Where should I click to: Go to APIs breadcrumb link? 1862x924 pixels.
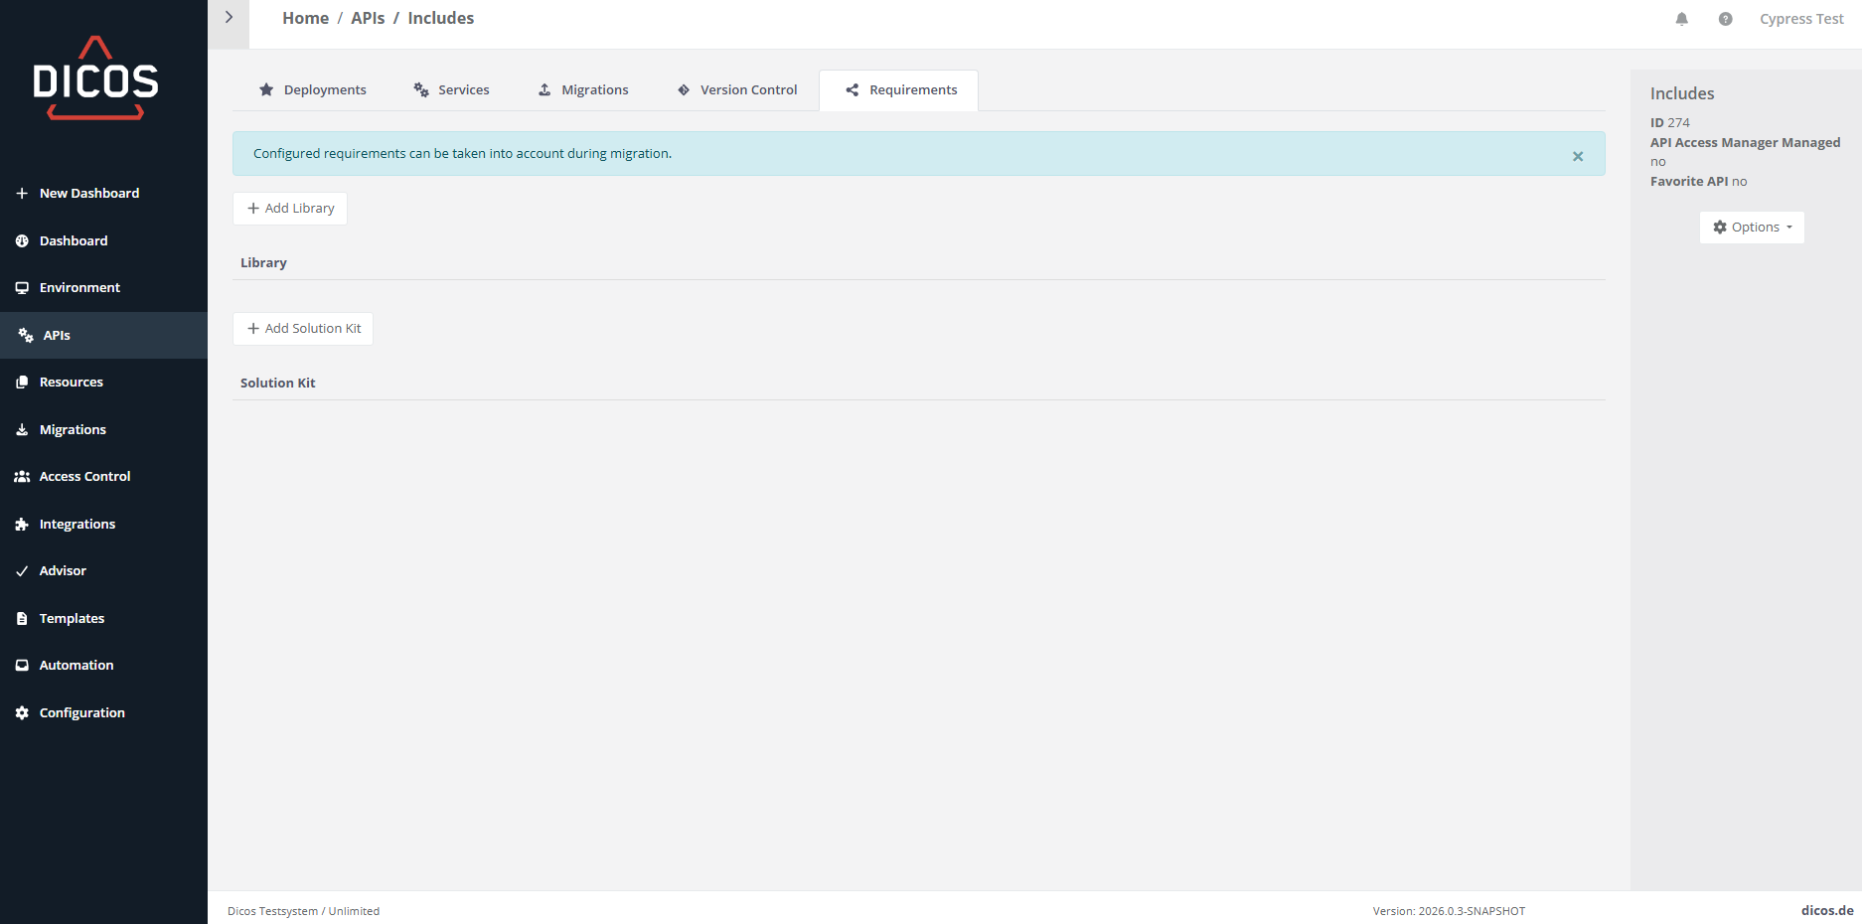(368, 18)
